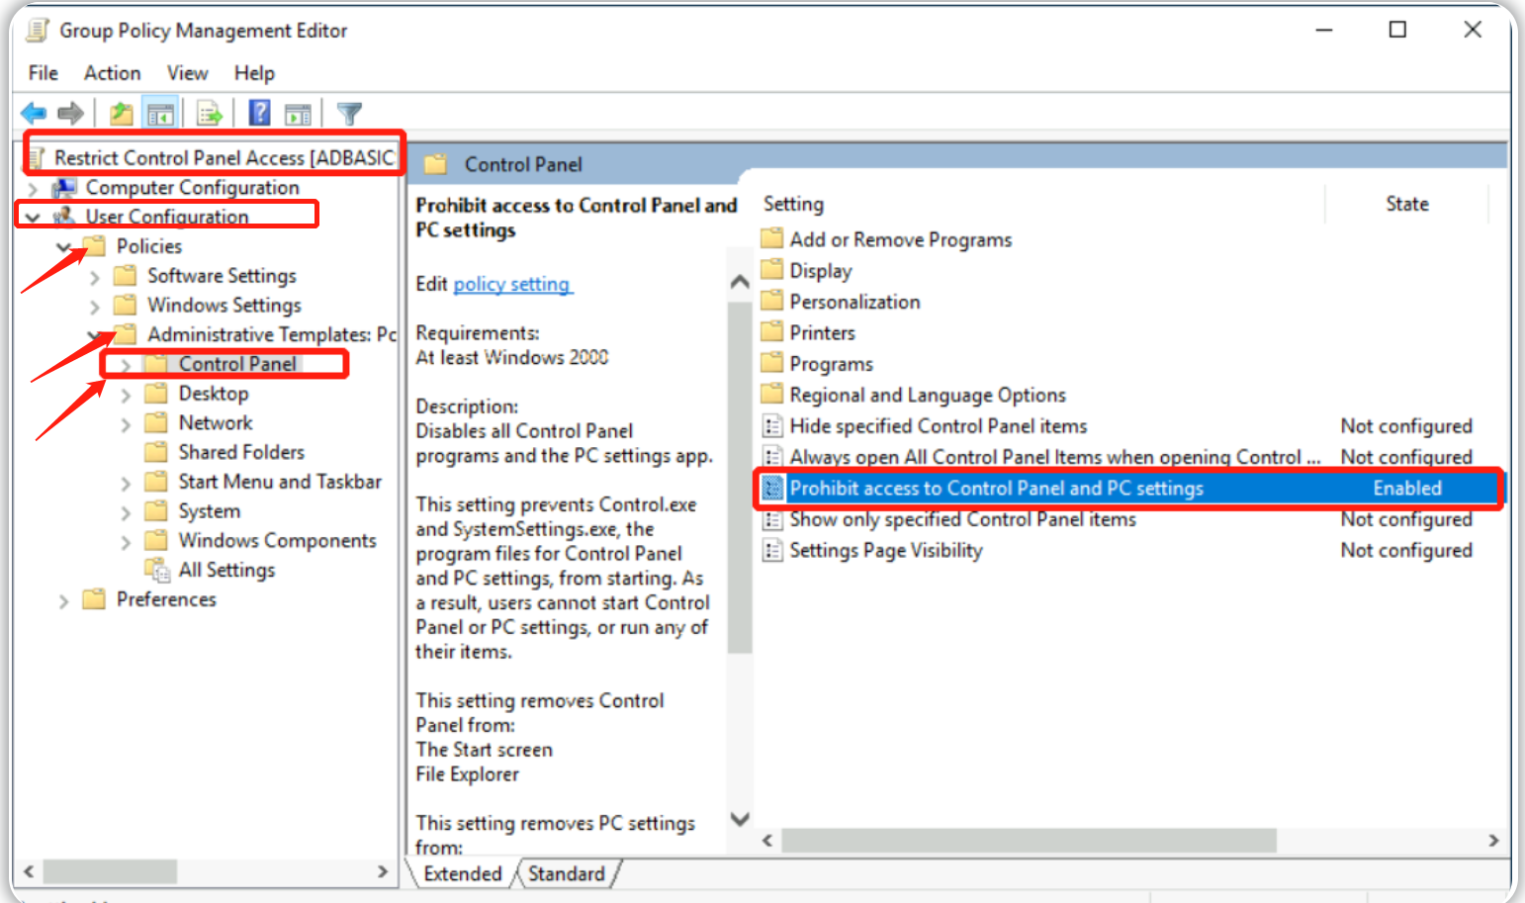This screenshot has width=1525, height=903.
Task: Collapse the User Configuration node
Action: coord(33,217)
